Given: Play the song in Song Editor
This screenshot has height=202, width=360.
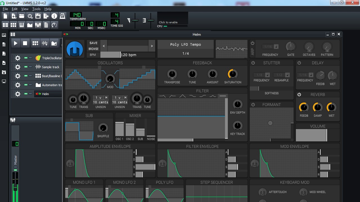Looking at the screenshot, I should [16, 43].
